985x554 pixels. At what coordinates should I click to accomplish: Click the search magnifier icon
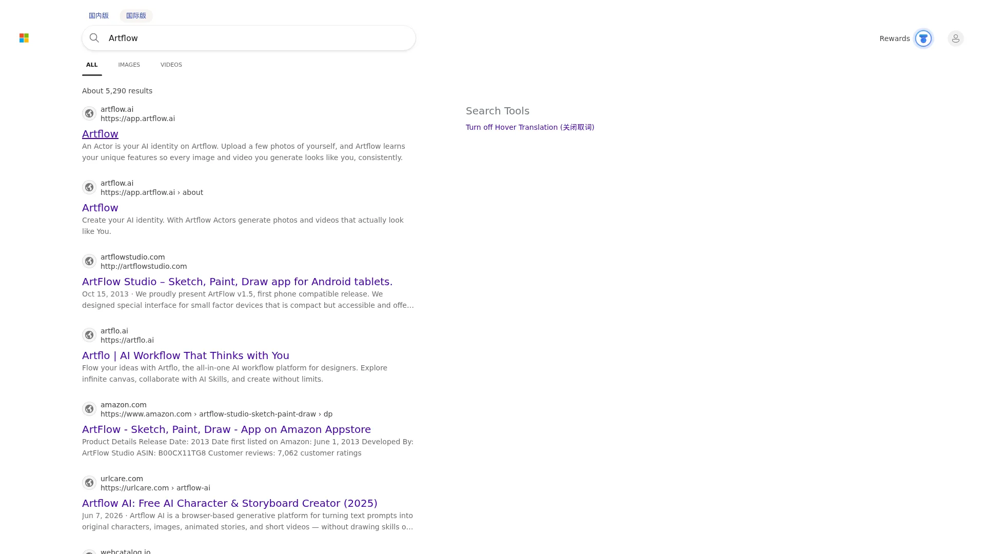pyautogui.click(x=94, y=38)
